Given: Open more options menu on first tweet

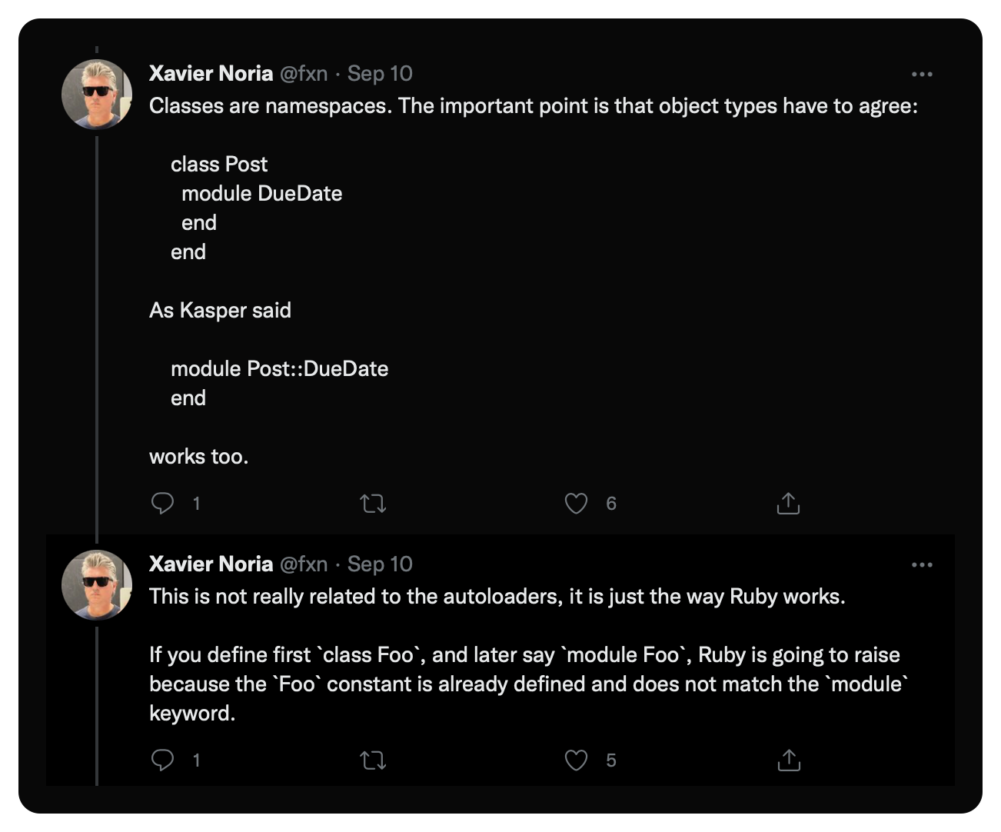Looking at the screenshot, I should (x=921, y=75).
